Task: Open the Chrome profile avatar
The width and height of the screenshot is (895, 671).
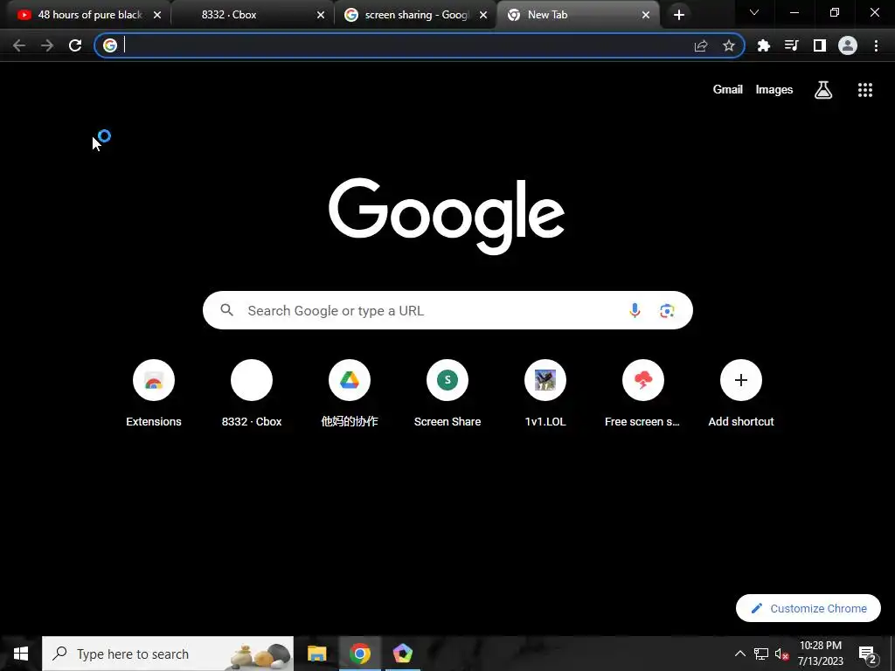Action: click(848, 45)
